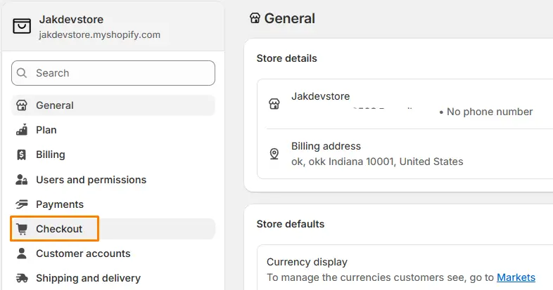Click the Plan chart icon in sidebar
Screen dimensions: 553x290
(x=22, y=129)
